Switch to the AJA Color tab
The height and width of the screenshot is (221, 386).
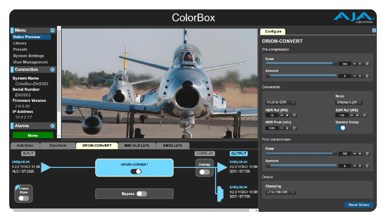pos(25,146)
